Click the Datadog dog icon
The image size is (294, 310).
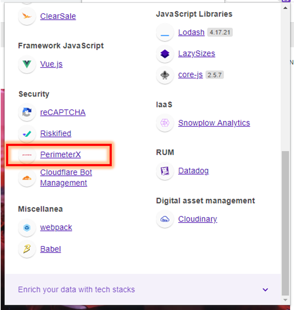tap(165, 171)
